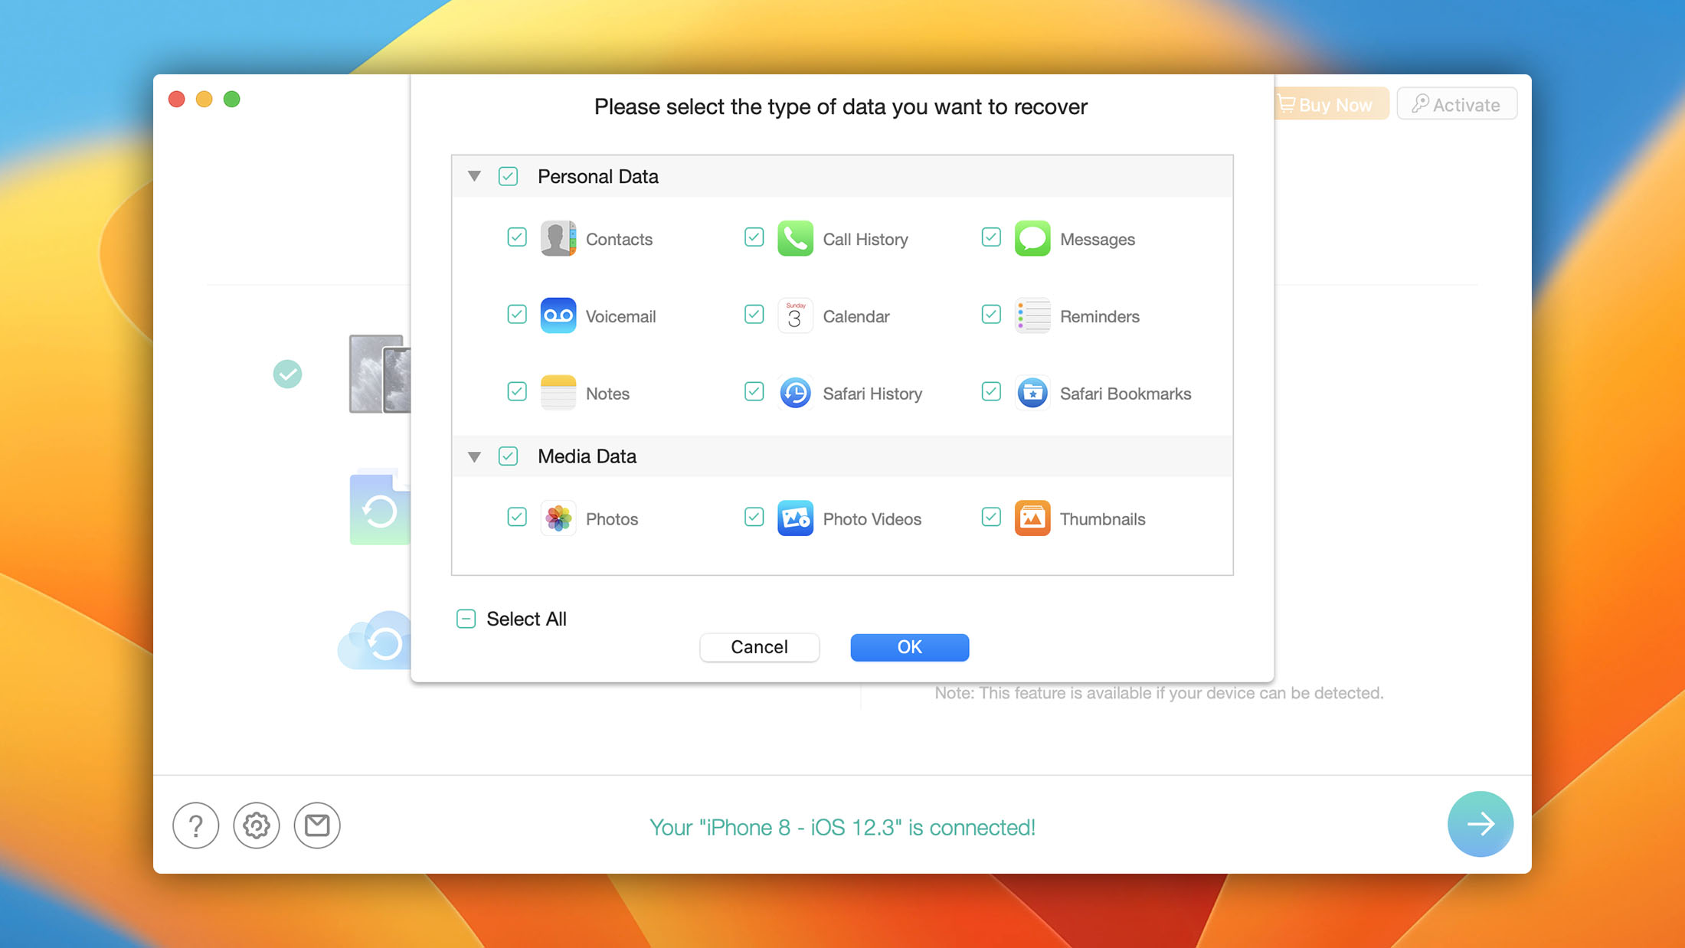Toggle the Media Data group checkbox
This screenshot has width=1685, height=948.
(x=508, y=456)
